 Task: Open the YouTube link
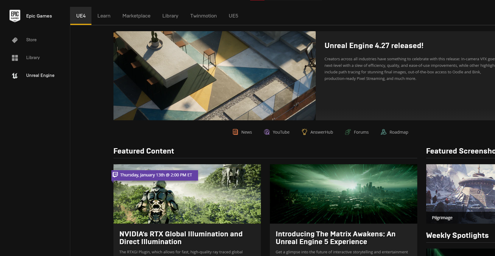tap(281, 132)
